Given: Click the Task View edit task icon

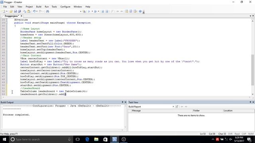Looking at the screenshot, I should [x=177, y=106].
